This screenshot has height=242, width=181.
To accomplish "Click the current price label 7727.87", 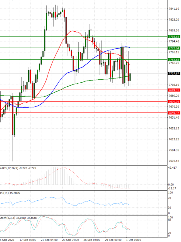I will [x=174, y=73].
